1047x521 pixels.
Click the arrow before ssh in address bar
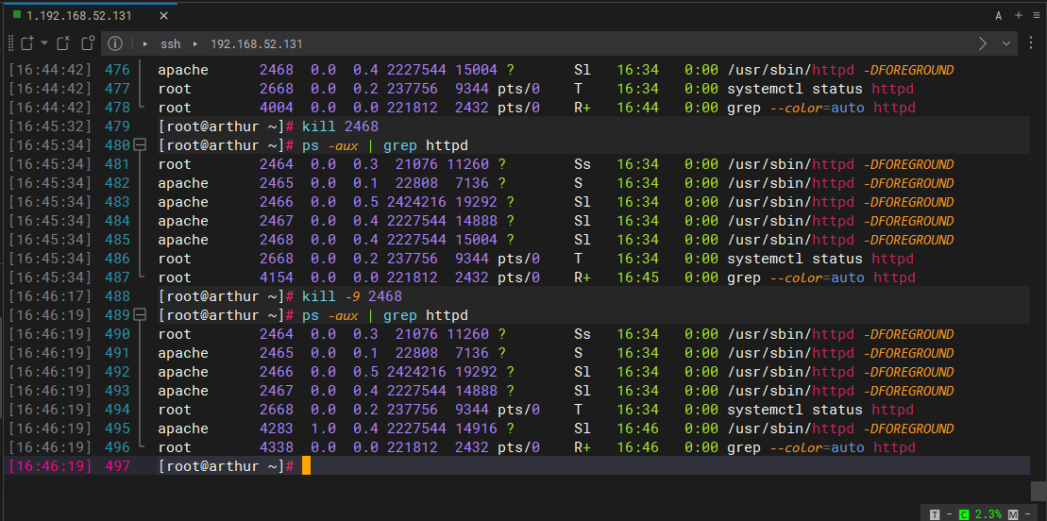coord(144,44)
